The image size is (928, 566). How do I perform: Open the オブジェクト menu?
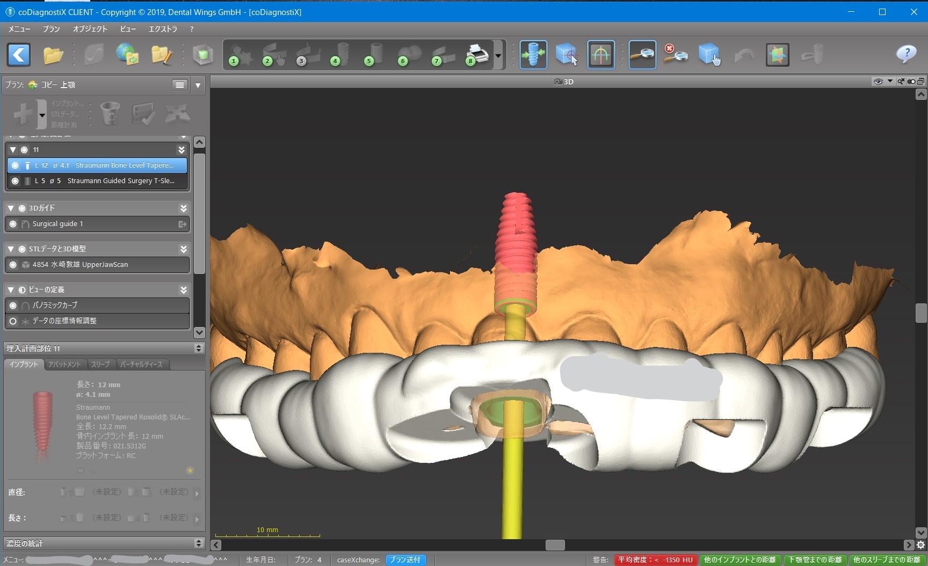click(x=90, y=29)
